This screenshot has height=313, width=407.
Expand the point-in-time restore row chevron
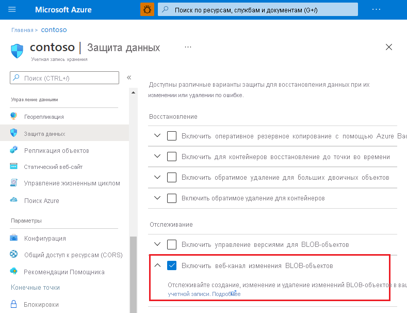157,156
